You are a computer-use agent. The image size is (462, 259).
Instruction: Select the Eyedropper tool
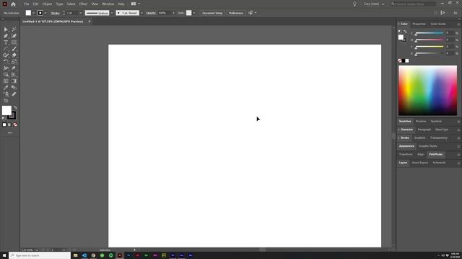pyautogui.click(x=6, y=88)
